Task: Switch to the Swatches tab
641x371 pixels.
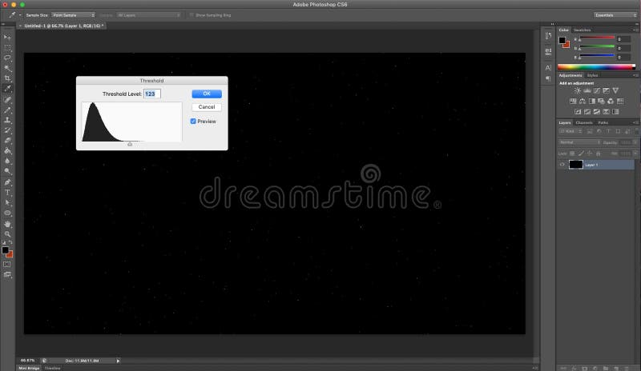Action: coord(583,30)
